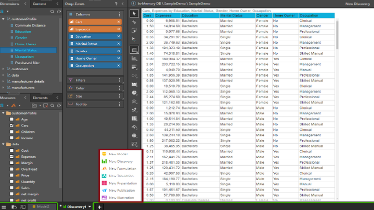
Task: Check the Income measure checkbox
Action: (x=11, y=138)
